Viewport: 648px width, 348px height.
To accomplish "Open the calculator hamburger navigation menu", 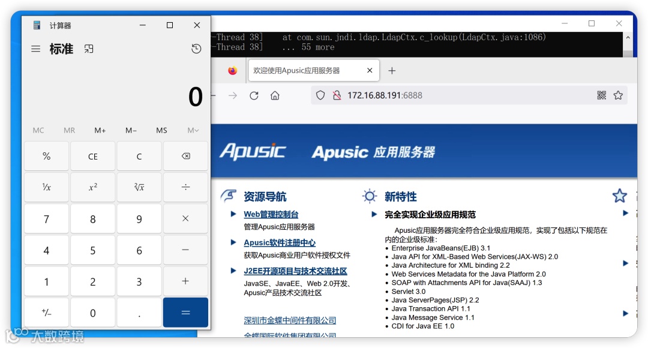I will click(36, 49).
